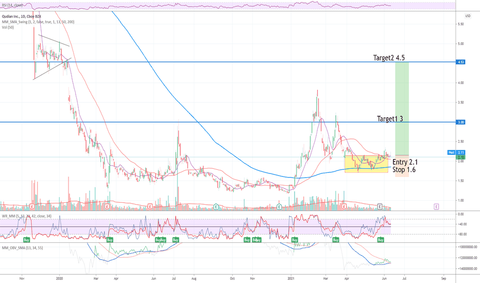
Task: Select the green earnings E marker in September 2020
Action: [216, 207]
